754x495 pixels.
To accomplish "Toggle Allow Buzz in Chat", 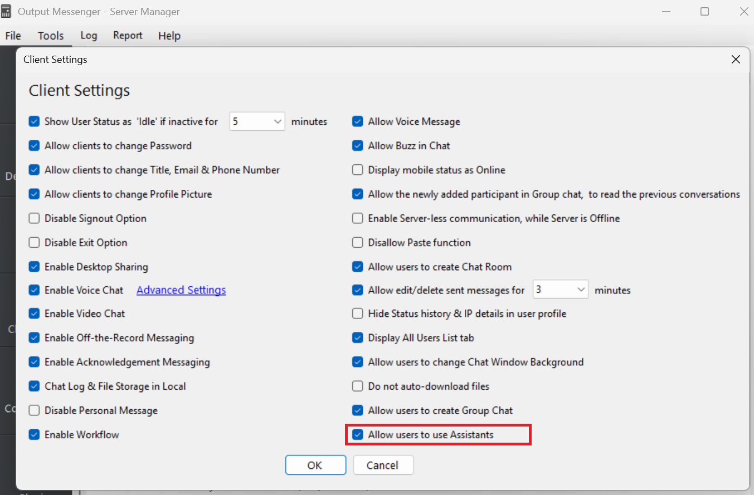I will point(358,146).
